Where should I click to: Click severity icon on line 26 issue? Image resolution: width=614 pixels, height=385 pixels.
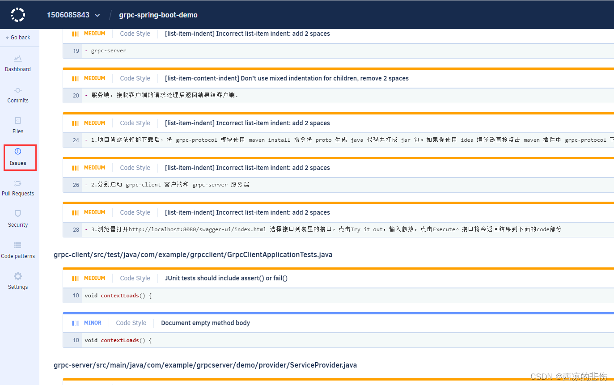pos(76,168)
